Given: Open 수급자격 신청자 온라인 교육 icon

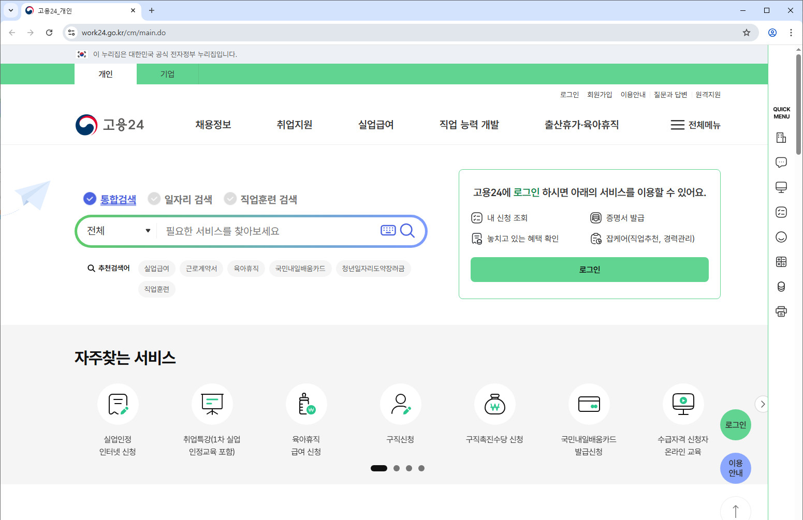Looking at the screenshot, I should click(683, 404).
